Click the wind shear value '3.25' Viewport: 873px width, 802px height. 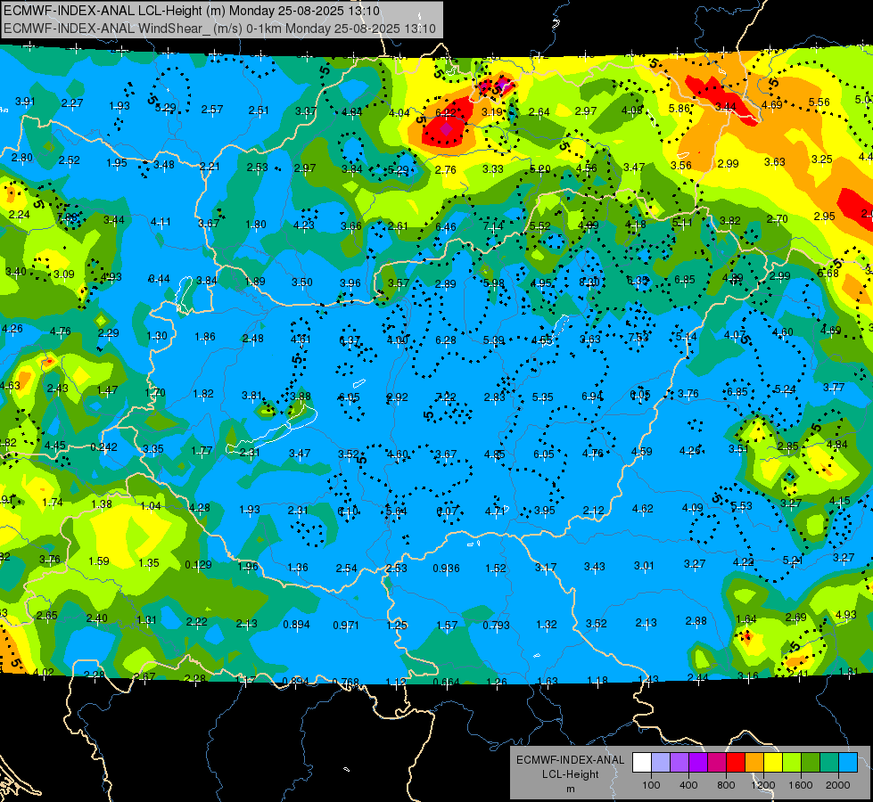pos(822,160)
